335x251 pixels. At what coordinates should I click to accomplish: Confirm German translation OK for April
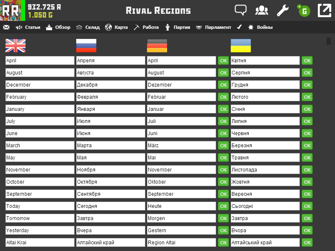click(x=224, y=61)
